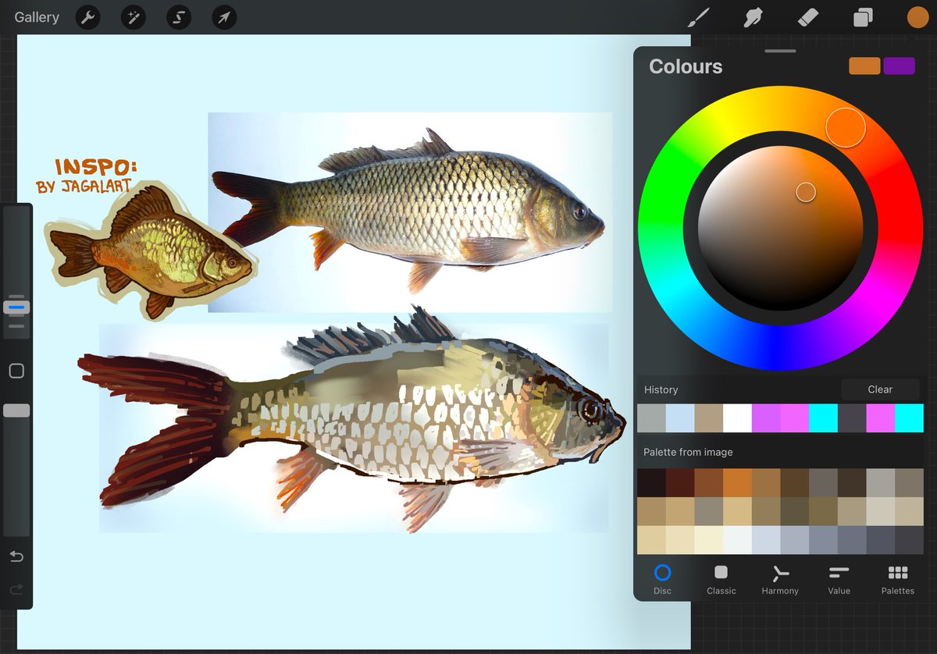Choose the near-black brown palette swatch
The width and height of the screenshot is (937, 654).
coord(651,482)
